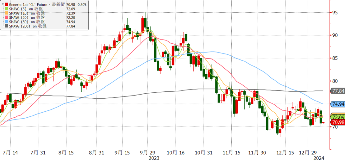345x161 pixels.
Task: Click the gray 77.84 price flag on the axis
Action: pyautogui.click(x=337, y=91)
